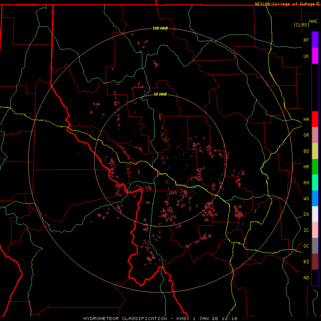Image resolution: width=321 pixels, height=321 pixels.
Task: Click the HHC product code label
Action: (x=313, y=21)
